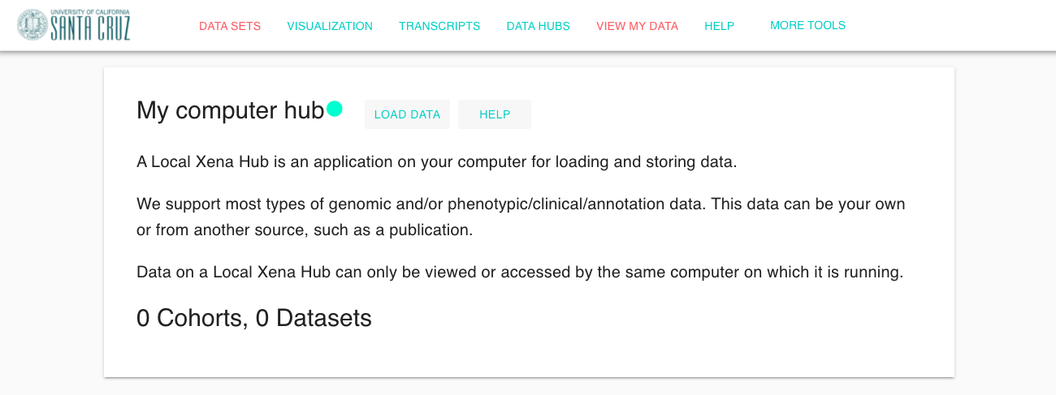The image size is (1056, 395).
Task: Navigate to DATA HUBS
Action: 539,26
